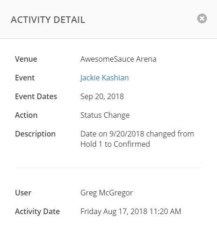Click the Event Dates label
Viewport: 217px width, 230px height.
[36, 96]
